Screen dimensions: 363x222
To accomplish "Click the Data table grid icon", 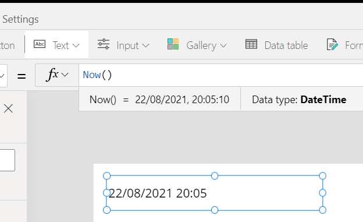I will pyautogui.click(x=251, y=44).
